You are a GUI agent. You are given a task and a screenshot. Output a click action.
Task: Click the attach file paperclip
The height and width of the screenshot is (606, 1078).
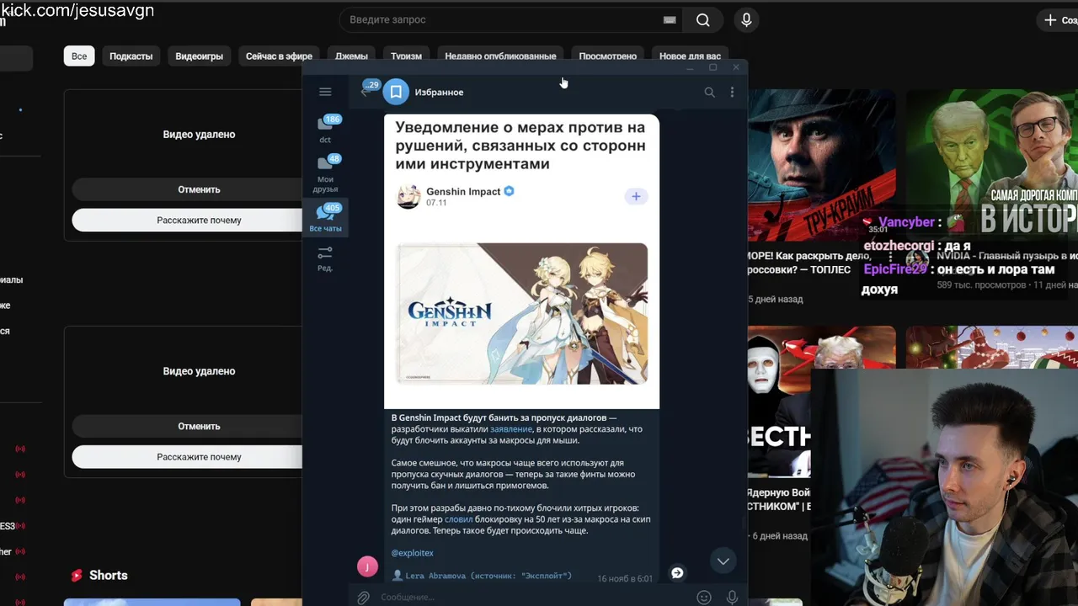363,598
